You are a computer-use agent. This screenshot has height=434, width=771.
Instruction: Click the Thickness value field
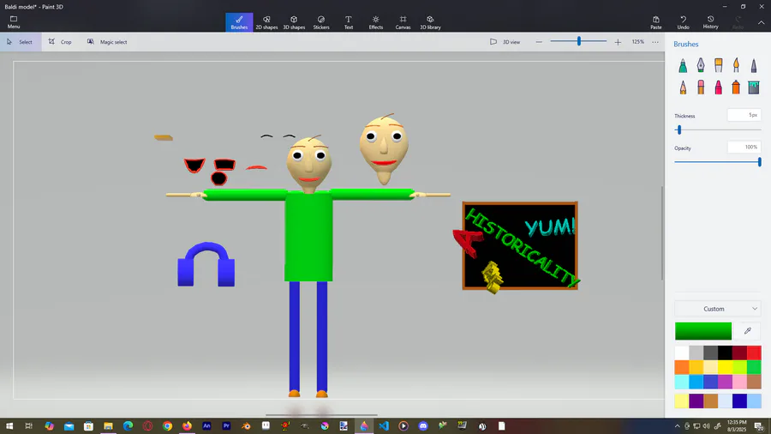(x=744, y=115)
